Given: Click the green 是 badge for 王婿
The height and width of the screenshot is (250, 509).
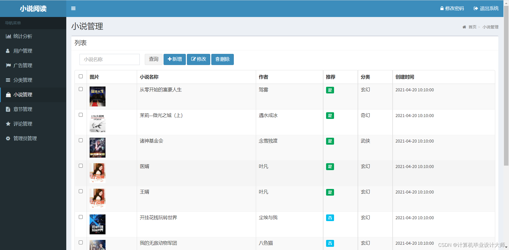Looking at the screenshot, I should coord(330,192).
